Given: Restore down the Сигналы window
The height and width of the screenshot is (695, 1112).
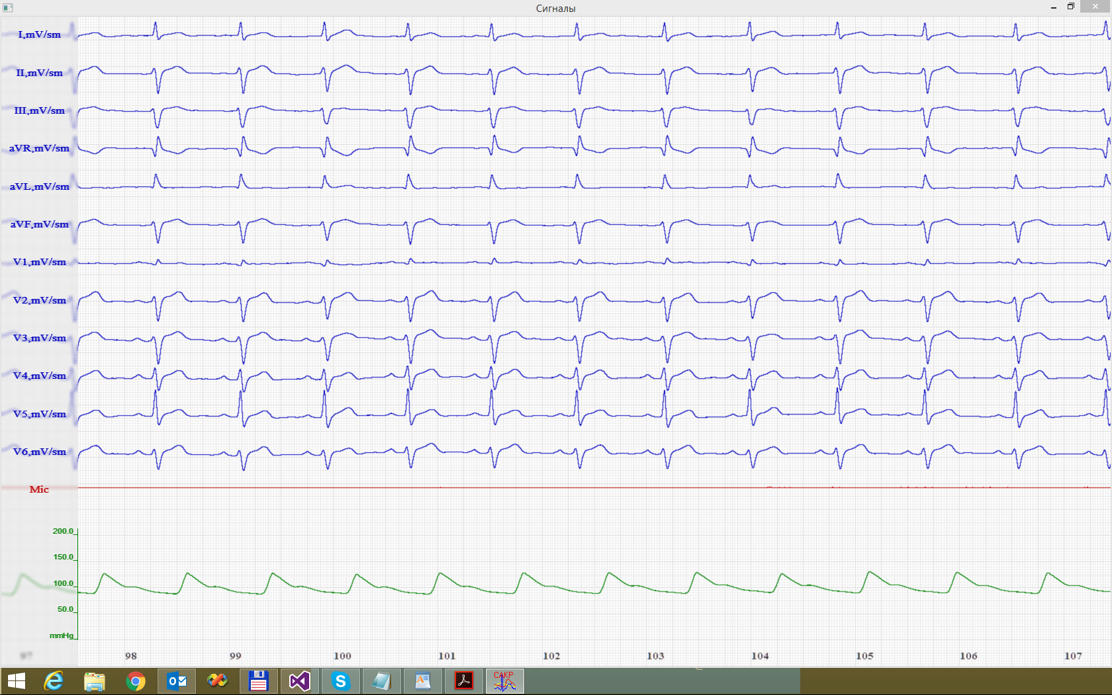Looking at the screenshot, I should (x=1071, y=7).
